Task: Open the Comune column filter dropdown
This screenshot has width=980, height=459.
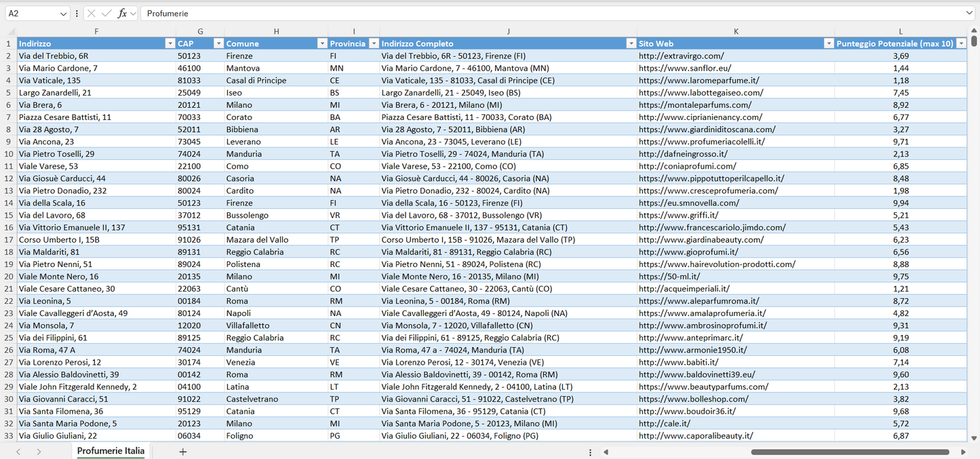Action: (322, 43)
